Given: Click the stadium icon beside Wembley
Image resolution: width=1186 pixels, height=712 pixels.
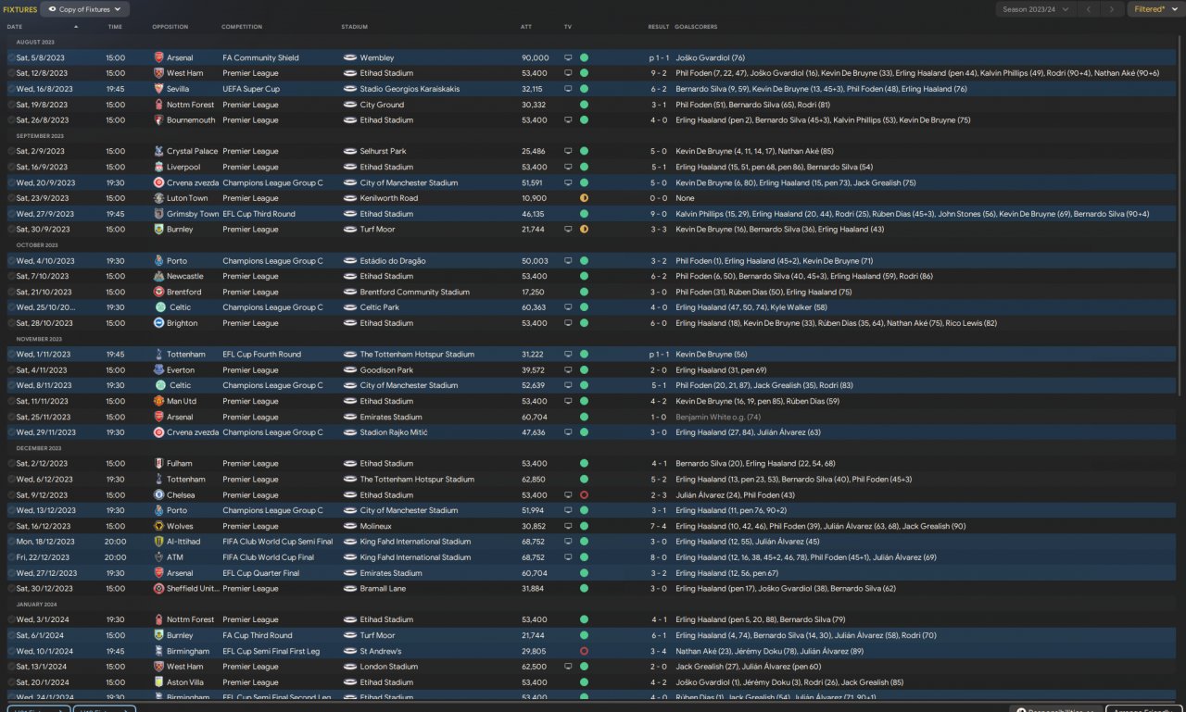Looking at the screenshot, I should [x=349, y=57].
